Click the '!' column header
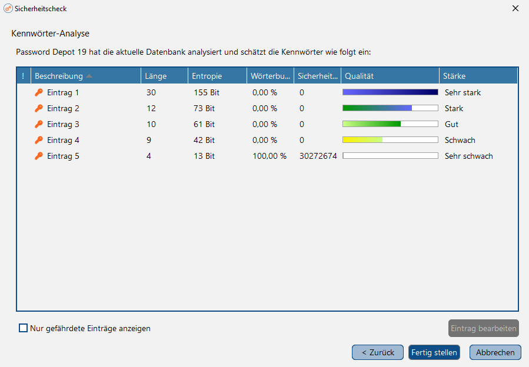529x367 pixels. 24,76
